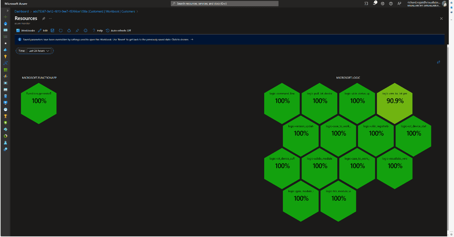Select the logic-visuallabs_vers hexagon
This screenshot has width=454, height=237.
[x=395, y=168]
